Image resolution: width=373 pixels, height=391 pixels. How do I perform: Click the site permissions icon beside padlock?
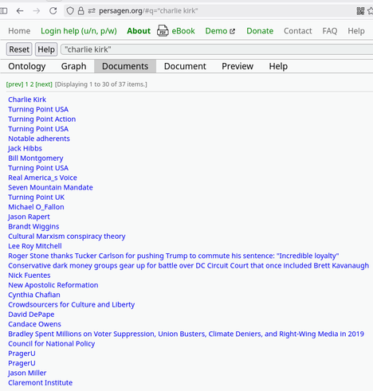coord(92,11)
